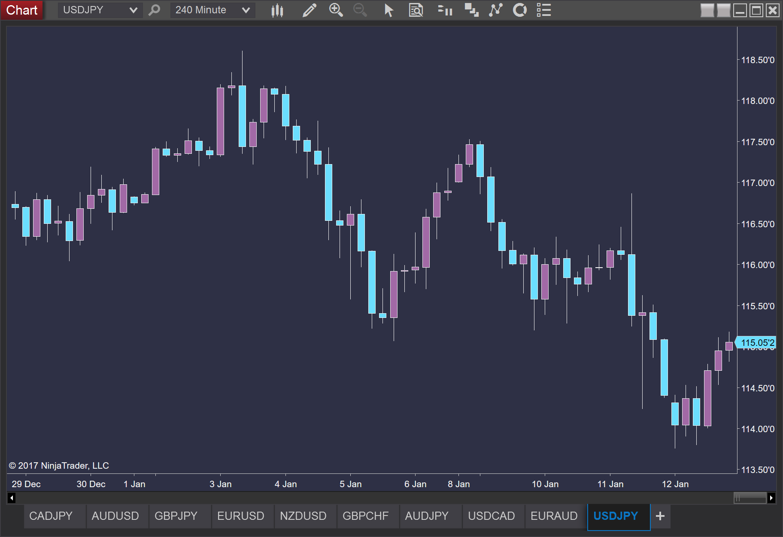Click the second gray link button in title bar
Image resolution: width=783 pixels, height=537 pixels.
click(x=723, y=10)
